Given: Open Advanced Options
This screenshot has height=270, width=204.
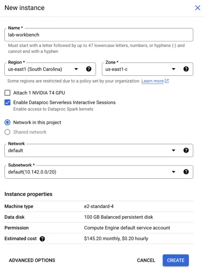Looking at the screenshot, I should point(32,260).
